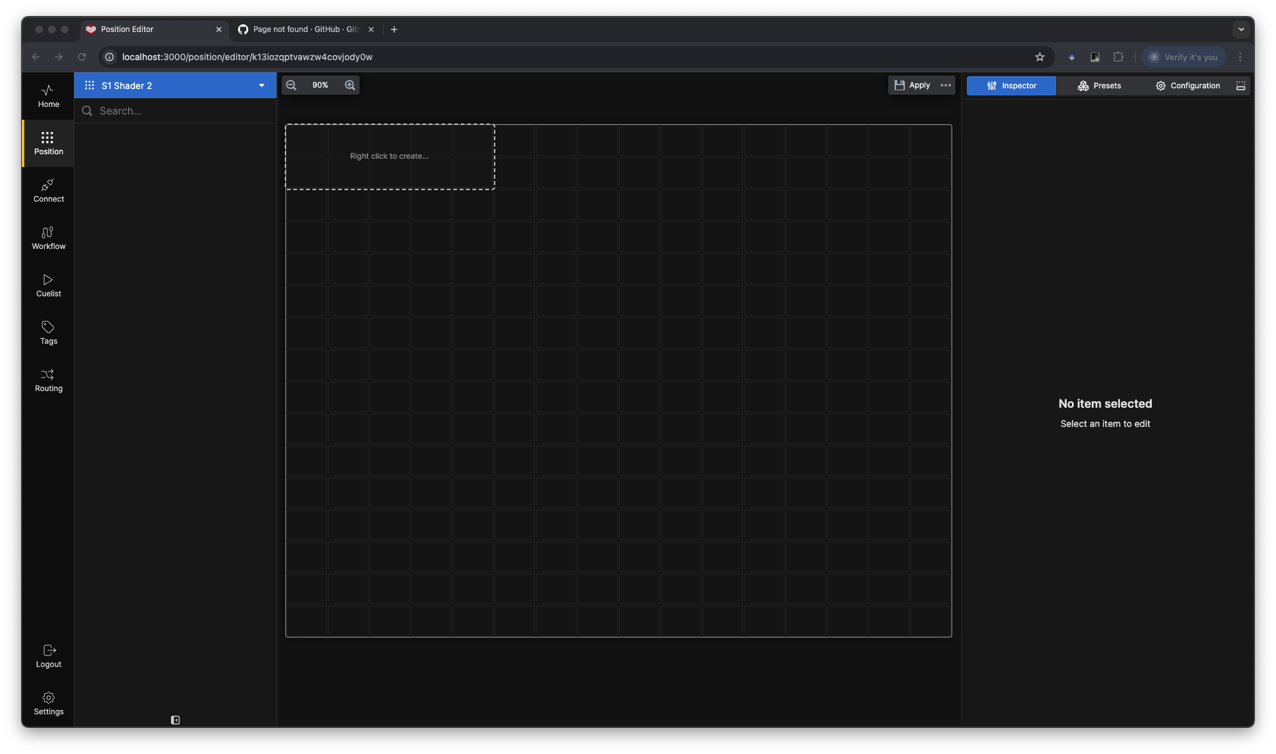Image resolution: width=1276 pixels, height=754 pixels.
Task: Switch to the Position Editor browser tab
Action: pos(154,29)
